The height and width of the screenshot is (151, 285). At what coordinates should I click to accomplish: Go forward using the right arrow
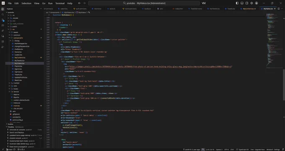point(84,3)
